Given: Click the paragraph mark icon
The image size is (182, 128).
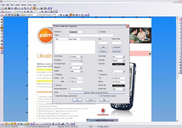Looking at the screenshot, I should coord(82,15).
